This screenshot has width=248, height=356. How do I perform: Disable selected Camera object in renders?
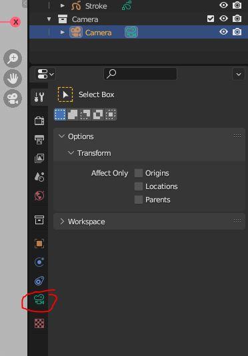tap(237, 32)
